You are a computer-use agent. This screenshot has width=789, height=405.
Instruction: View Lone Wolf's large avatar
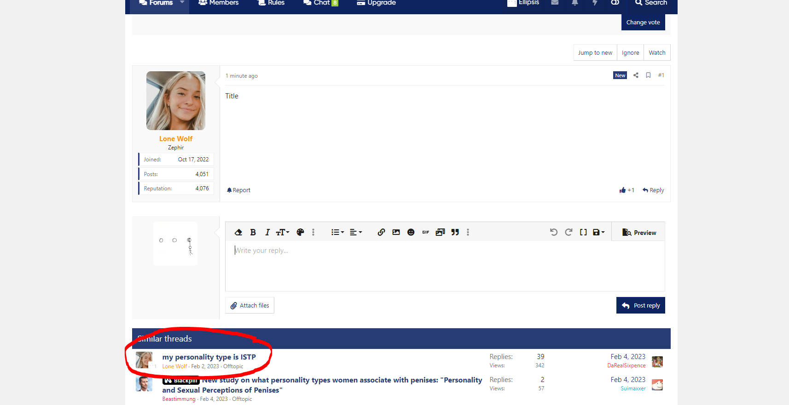(x=176, y=101)
